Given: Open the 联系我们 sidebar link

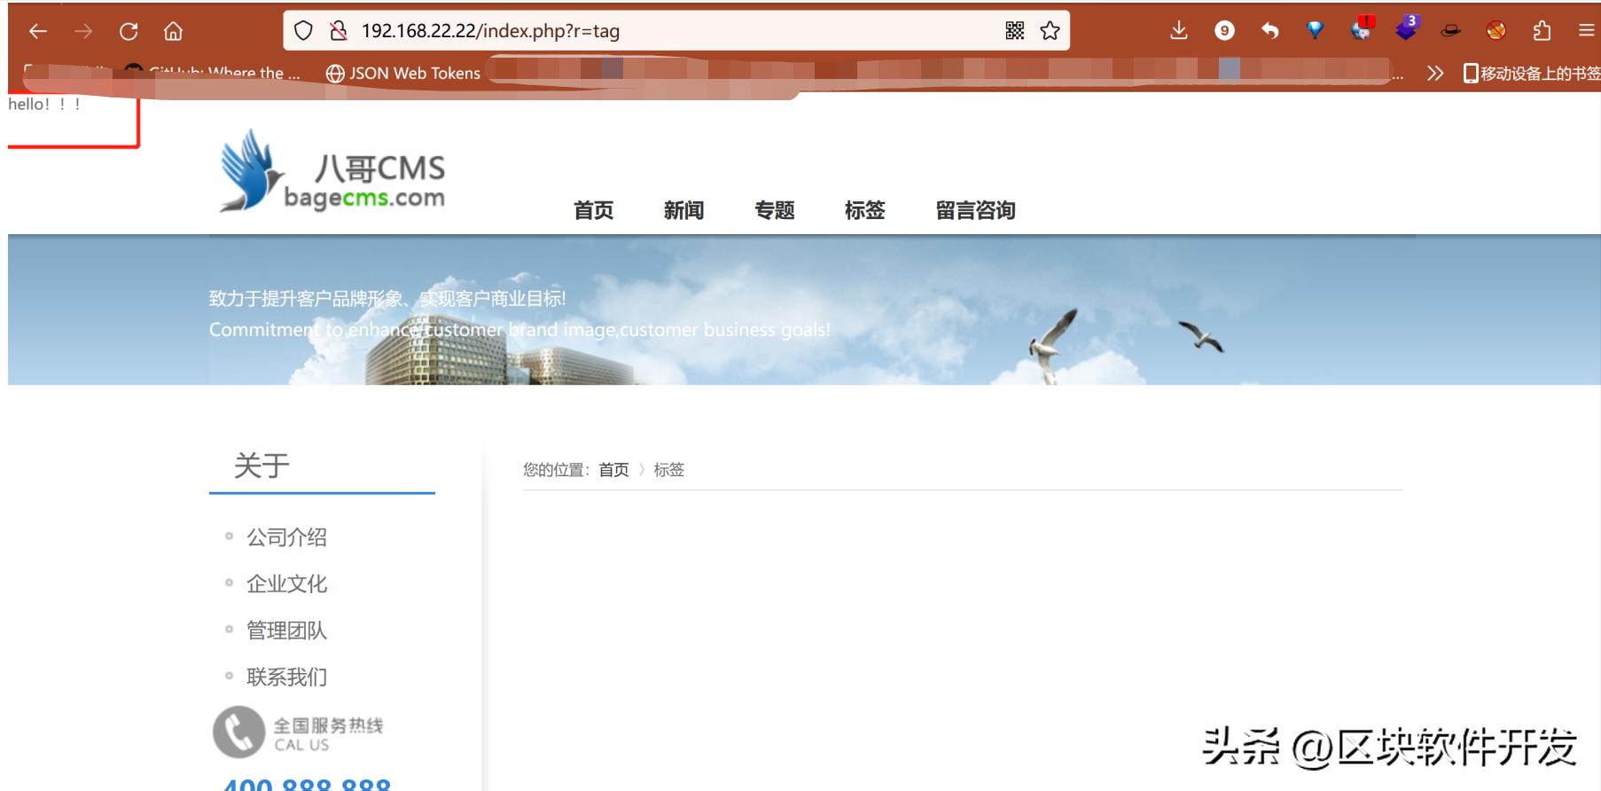Looking at the screenshot, I should pos(286,677).
